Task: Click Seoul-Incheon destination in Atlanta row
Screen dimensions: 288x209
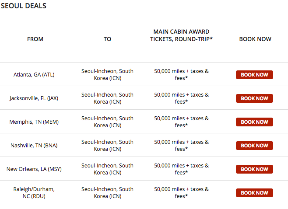Action: click(107, 74)
